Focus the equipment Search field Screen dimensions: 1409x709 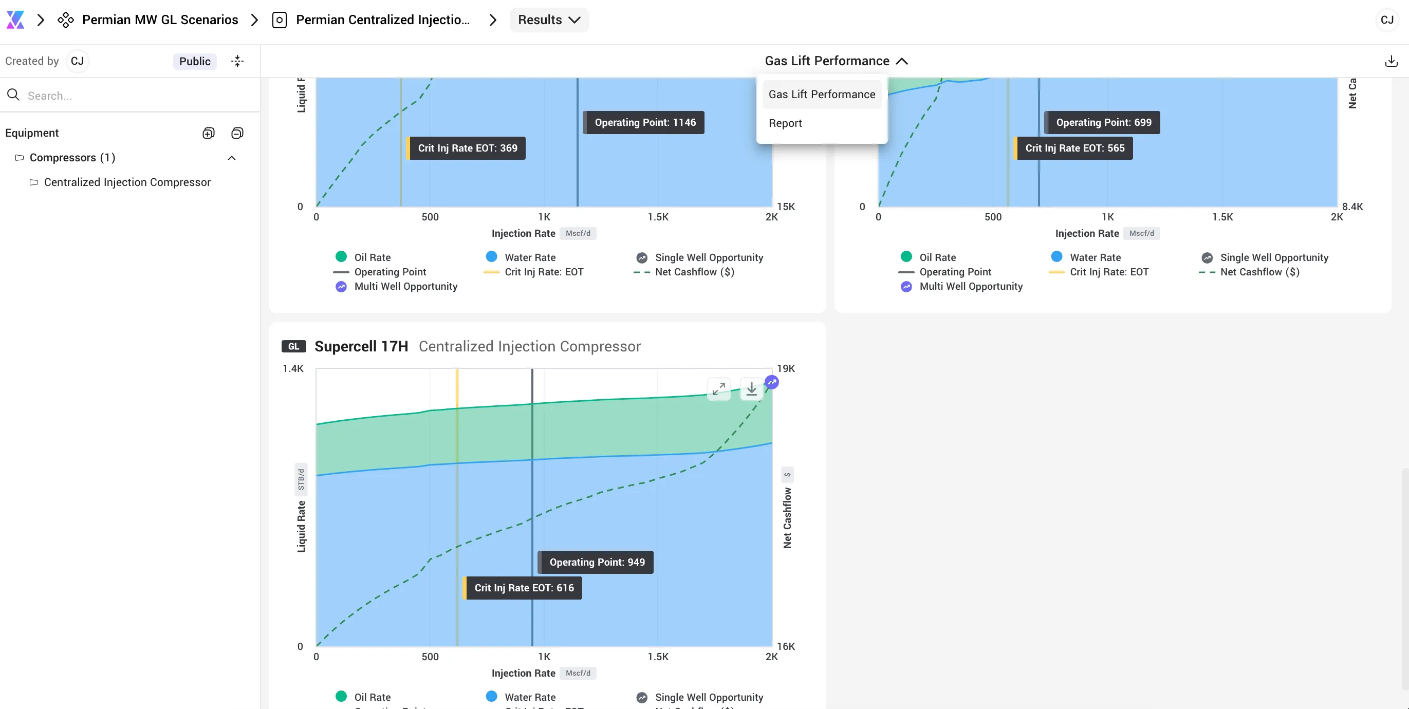pyautogui.click(x=131, y=95)
